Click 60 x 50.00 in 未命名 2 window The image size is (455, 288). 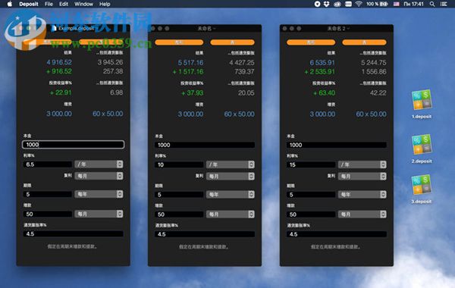point(371,114)
